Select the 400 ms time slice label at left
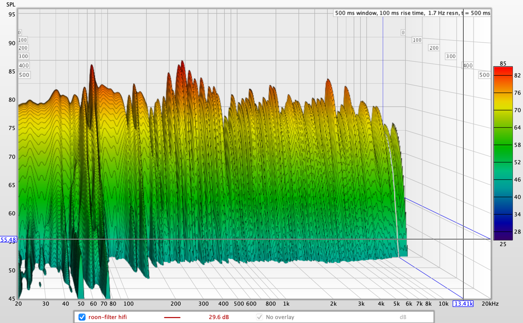The width and height of the screenshot is (523, 323). 24,65
